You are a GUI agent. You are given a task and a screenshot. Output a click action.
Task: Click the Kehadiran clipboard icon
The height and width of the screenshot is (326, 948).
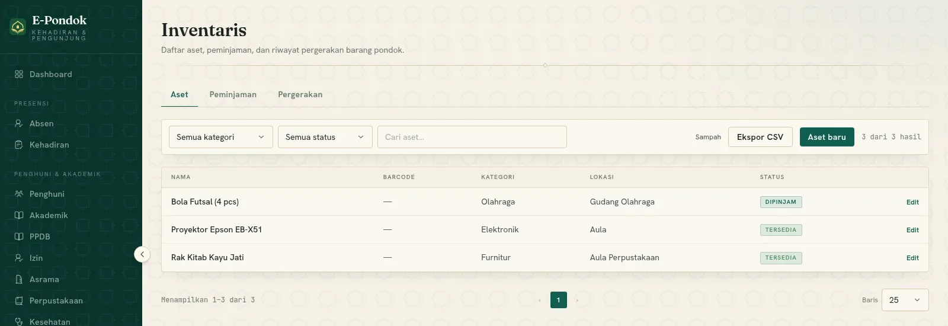19,145
